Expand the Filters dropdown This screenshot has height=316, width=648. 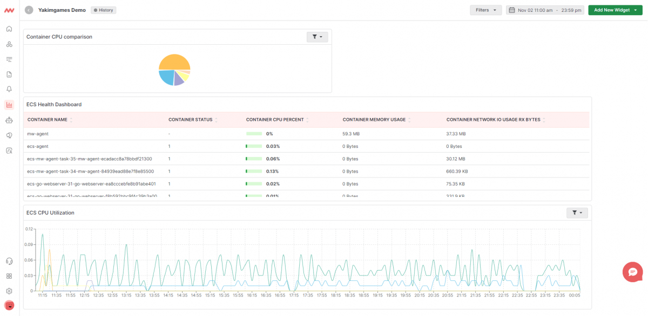tap(485, 10)
